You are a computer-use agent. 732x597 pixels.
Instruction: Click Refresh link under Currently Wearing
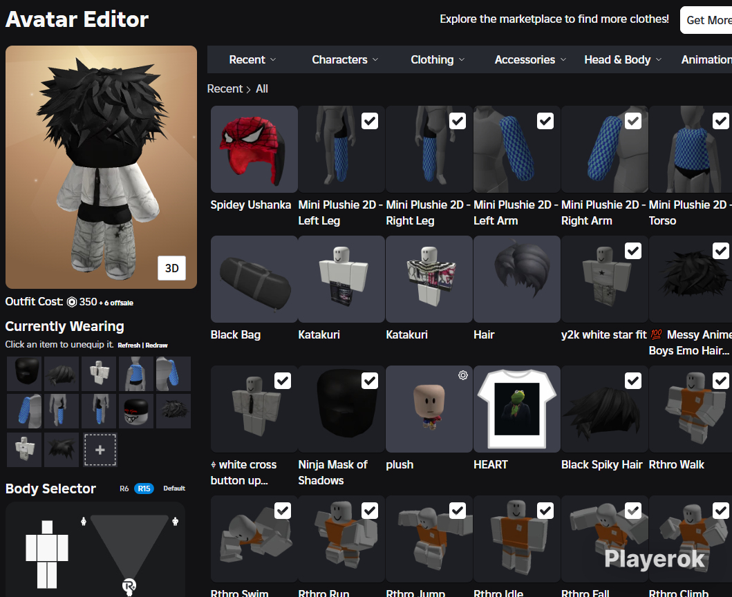point(129,345)
